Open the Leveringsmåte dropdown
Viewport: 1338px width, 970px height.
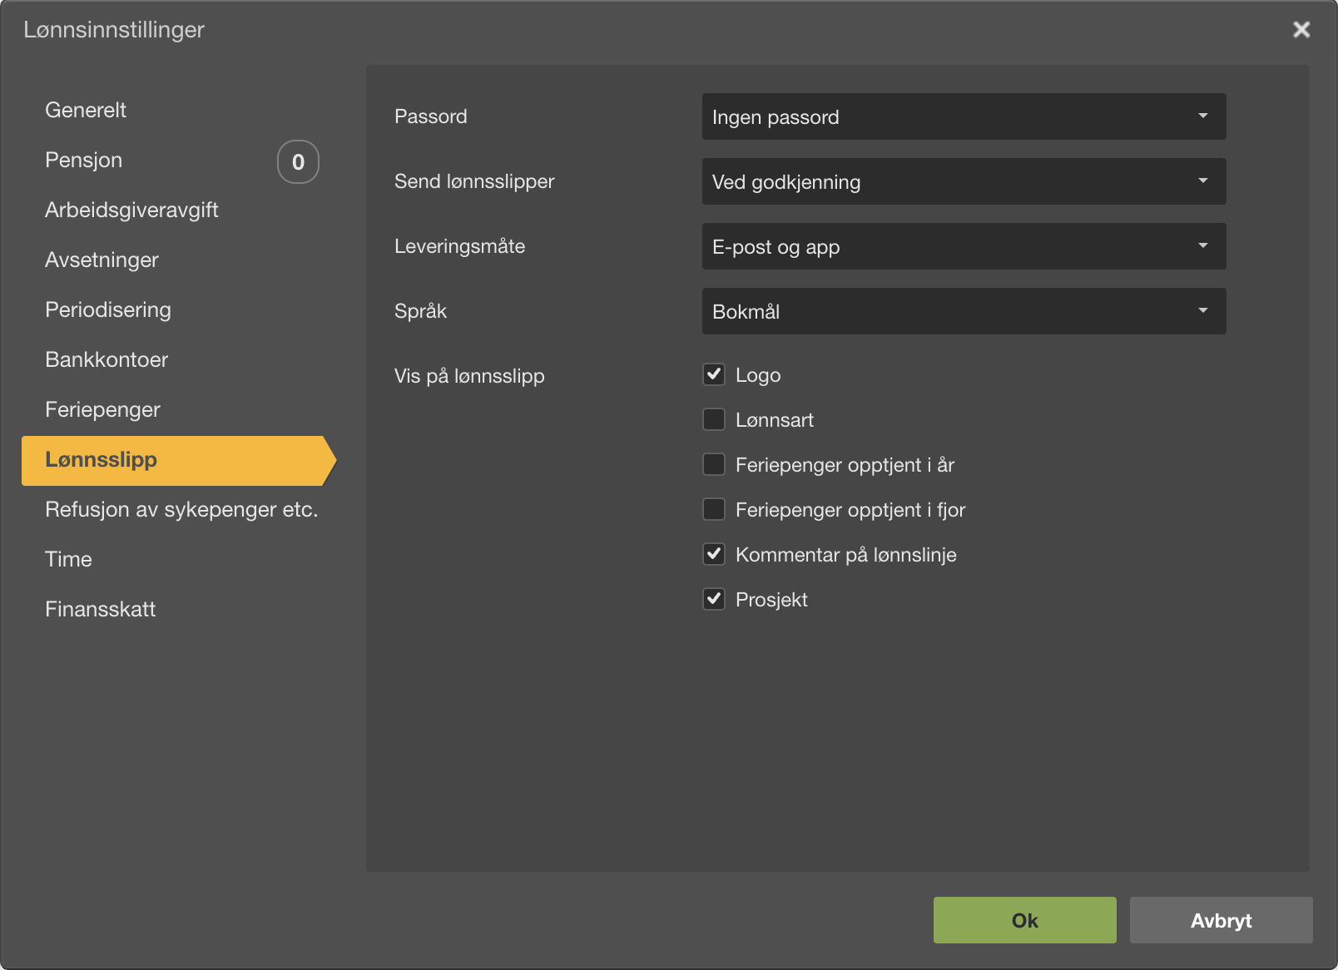point(964,246)
